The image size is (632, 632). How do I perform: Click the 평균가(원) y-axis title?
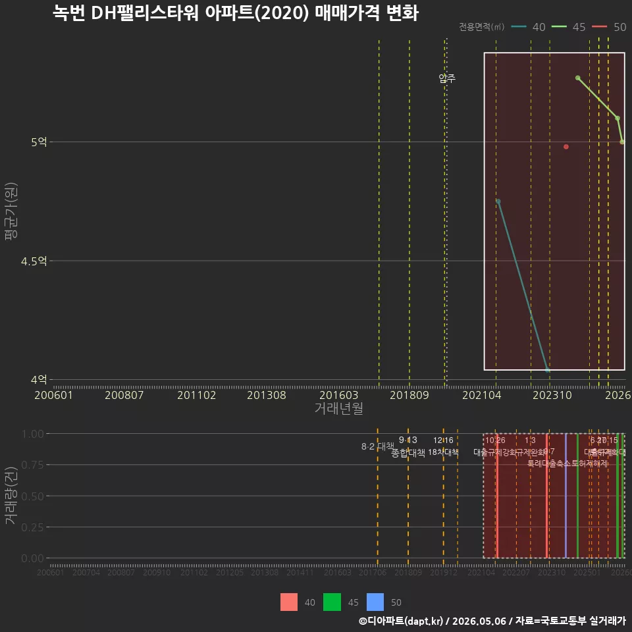click(11, 211)
